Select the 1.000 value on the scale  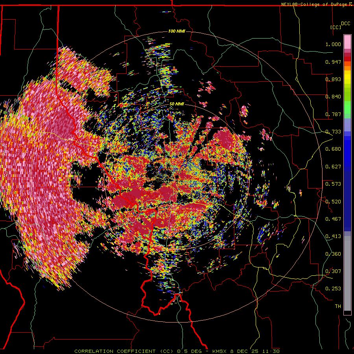click(x=333, y=44)
